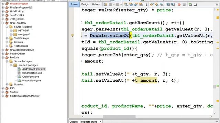Viewport: 220px width, 123px height.
Task: Click the HotelBooking project coffee cup icon
Action: click(x=7, y=11)
